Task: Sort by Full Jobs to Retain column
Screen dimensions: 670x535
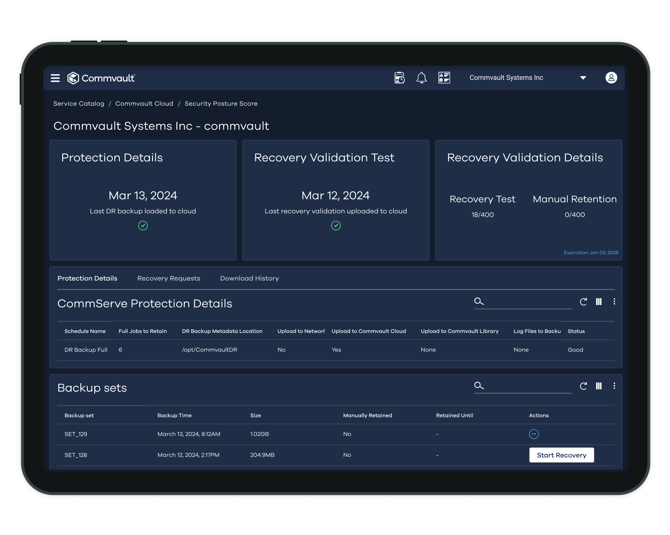Action: coord(143,331)
